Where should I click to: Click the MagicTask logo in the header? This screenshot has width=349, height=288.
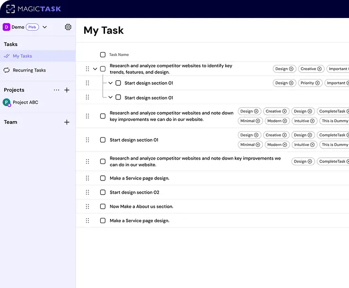click(34, 9)
